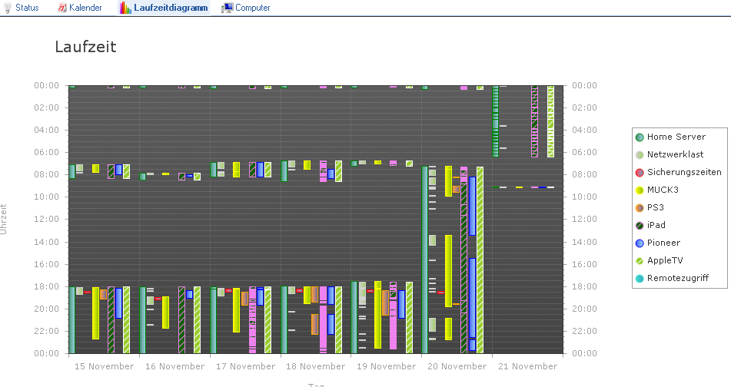731x387 pixels.
Task: Click 18 November lower PS3 orange bar
Action: tap(314, 325)
